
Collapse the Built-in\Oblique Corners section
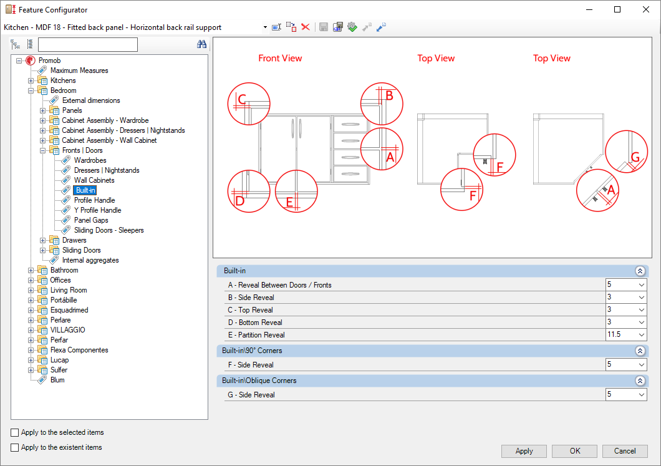[x=640, y=381]
